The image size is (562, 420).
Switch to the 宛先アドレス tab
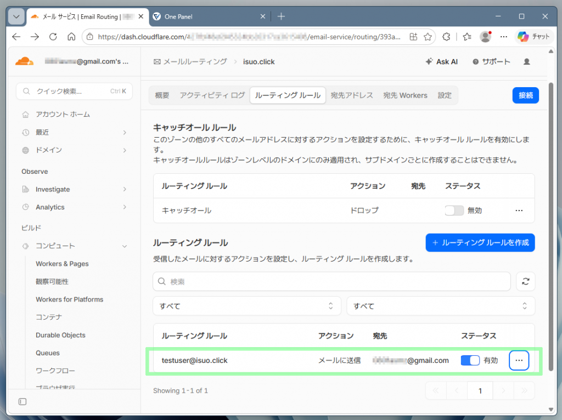pyautogui.click(x=352, y=95)
